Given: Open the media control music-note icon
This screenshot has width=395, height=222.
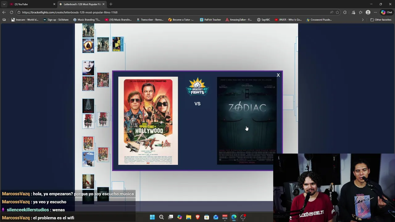Looking at the screenshot, I should (x=353, y=12).
